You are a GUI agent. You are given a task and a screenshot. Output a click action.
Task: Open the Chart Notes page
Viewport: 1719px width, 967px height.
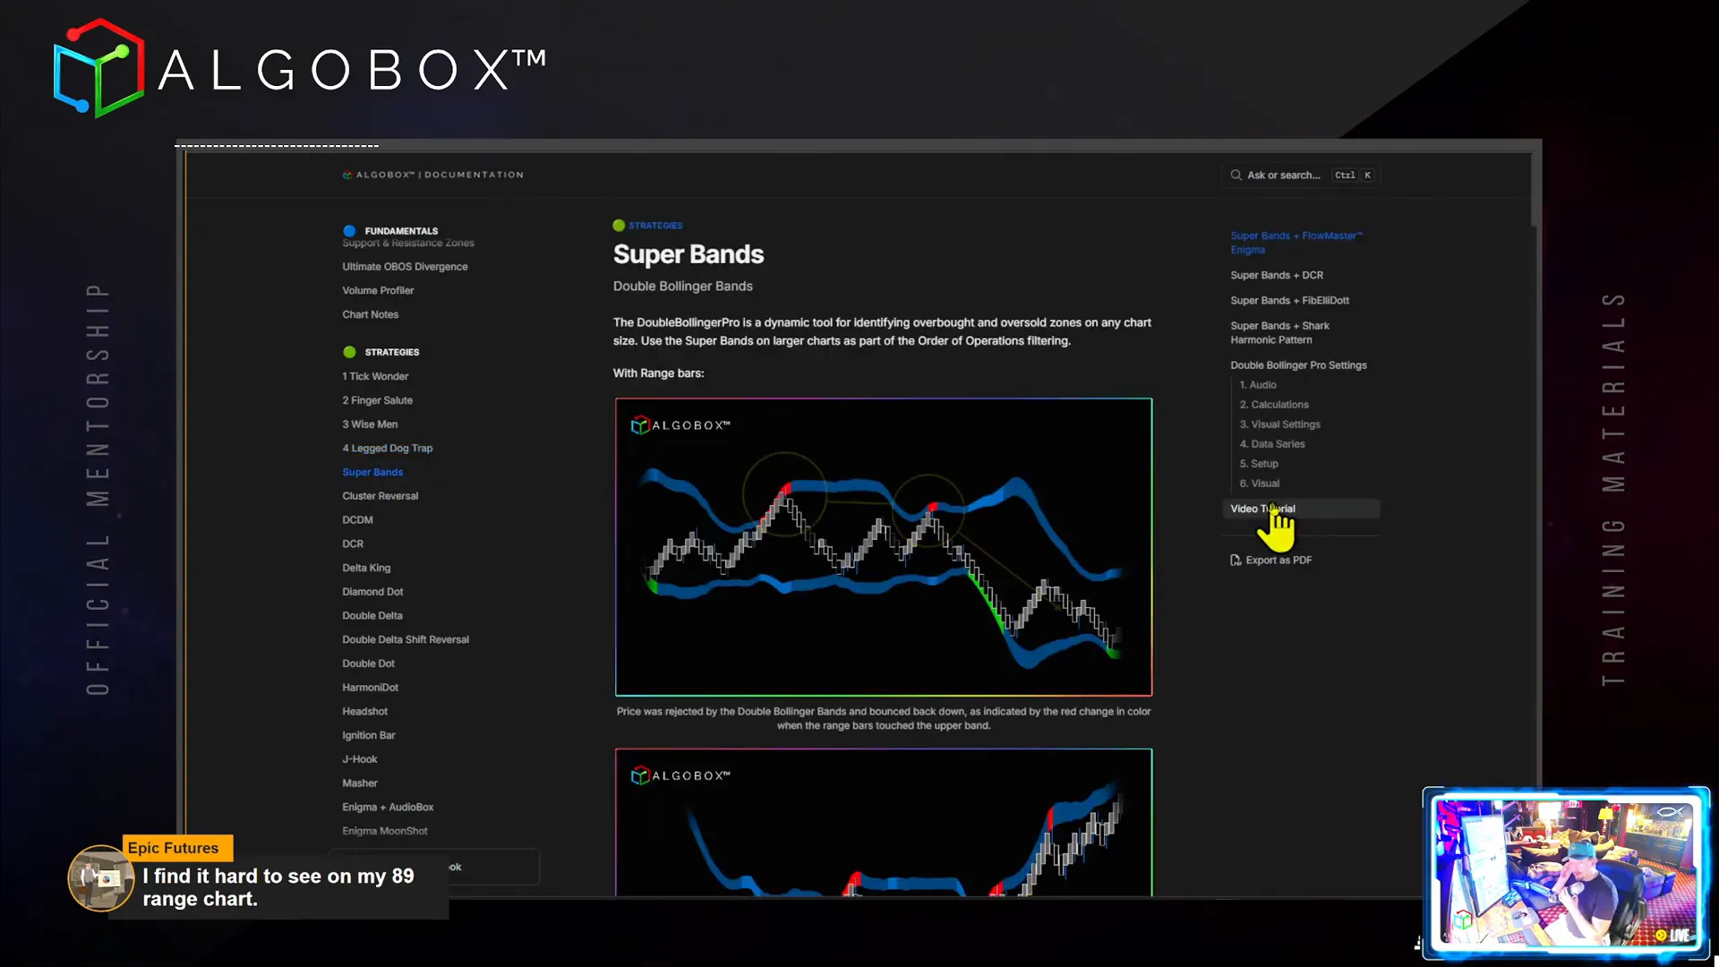(x=370, y=315)
